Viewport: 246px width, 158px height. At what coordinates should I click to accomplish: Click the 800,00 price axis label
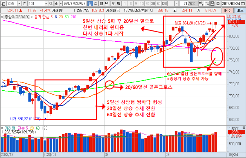[234, 36]
